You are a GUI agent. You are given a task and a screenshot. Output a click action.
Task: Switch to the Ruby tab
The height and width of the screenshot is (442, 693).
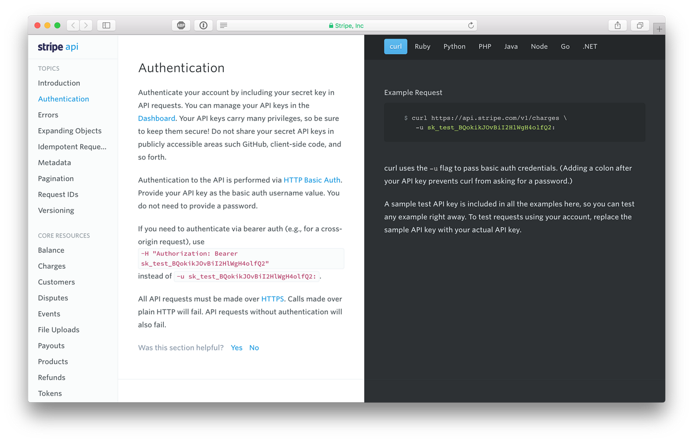tap(422, 47)
